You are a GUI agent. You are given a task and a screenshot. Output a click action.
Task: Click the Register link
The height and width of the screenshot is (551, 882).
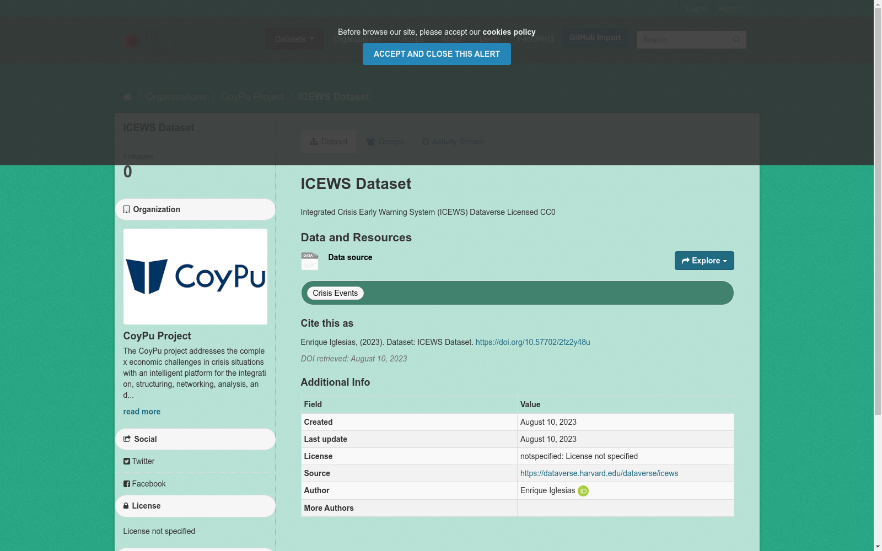pos(732,9)
